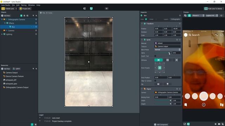This screenshot has height=126, width=225.
Task: Toggle visibility of Orthographic Camera object
Action: [x=36, y=19]
